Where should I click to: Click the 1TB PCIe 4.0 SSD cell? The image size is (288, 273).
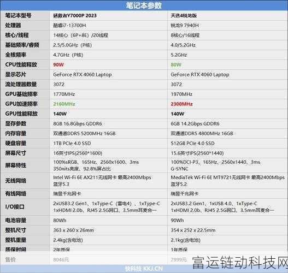(x=72, y=143)
